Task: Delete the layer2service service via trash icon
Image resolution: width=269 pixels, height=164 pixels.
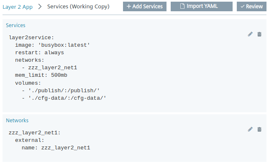Action: [259, 34]
